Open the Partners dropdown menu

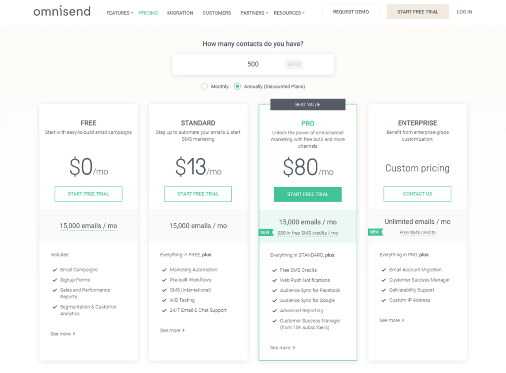tap(254, 13)
